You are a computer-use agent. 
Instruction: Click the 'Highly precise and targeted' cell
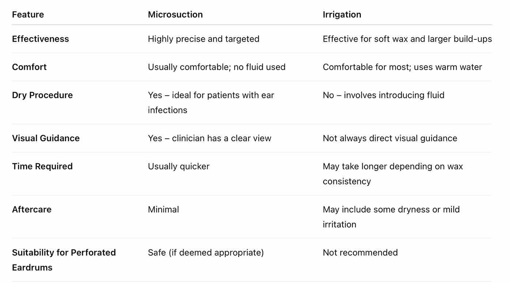click(x=203, y=39)
